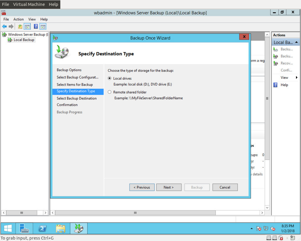Click the vertical scrollbar up arrow
The height and width of the screenshot is (241, 301).
(x=267, y=35)
